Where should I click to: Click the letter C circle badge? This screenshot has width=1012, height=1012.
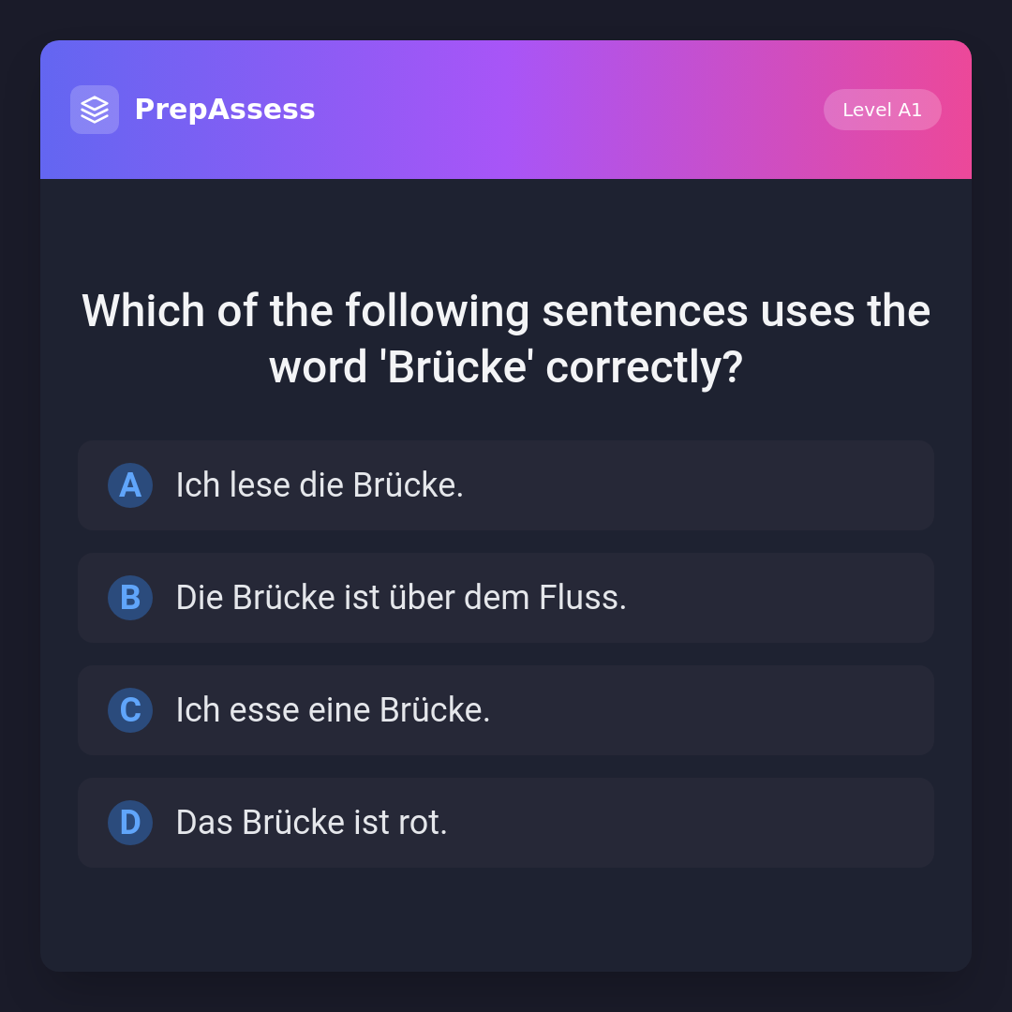[x=130, y=710]
